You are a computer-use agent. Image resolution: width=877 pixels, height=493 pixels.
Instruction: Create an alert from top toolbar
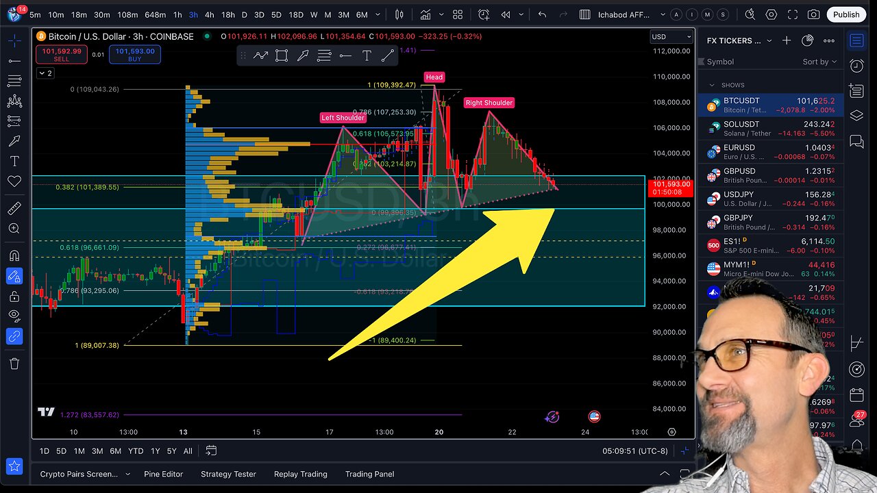484,14
